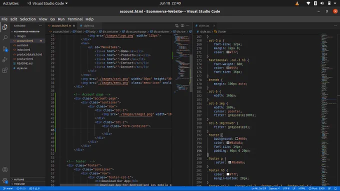The height and width of the screenshot is (191, 340).
Task: Open the system menu dropdown arrow
Action: click(335, 3)
